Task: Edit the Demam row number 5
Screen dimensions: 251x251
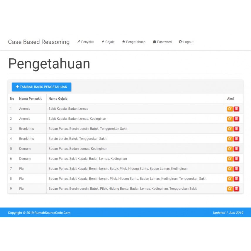Action: [x=230, y=149]
